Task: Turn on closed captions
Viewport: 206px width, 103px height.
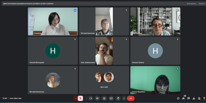Action: (97, 98)
